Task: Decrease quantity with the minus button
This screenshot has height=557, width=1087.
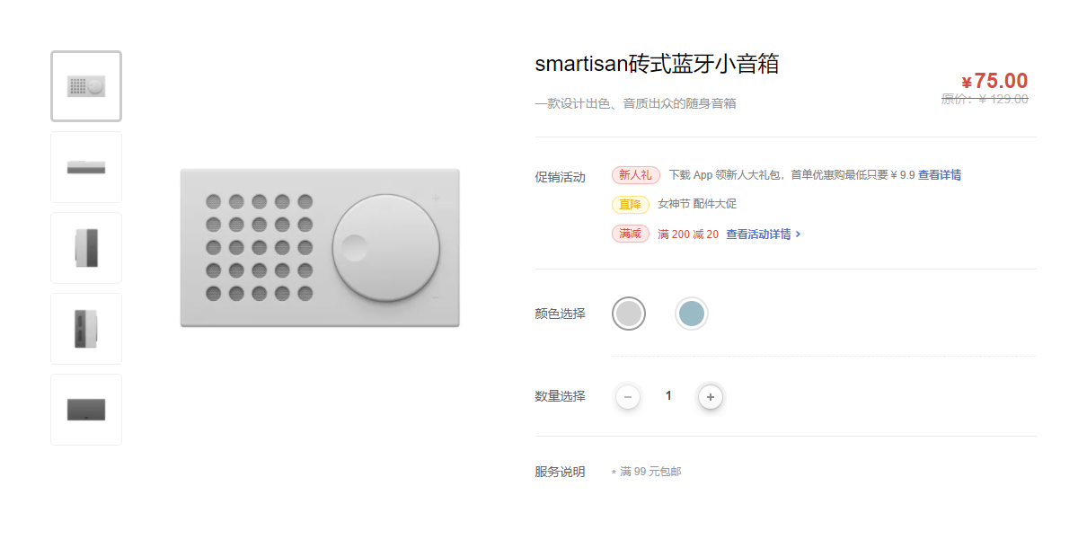Action: tap(628, 396)
